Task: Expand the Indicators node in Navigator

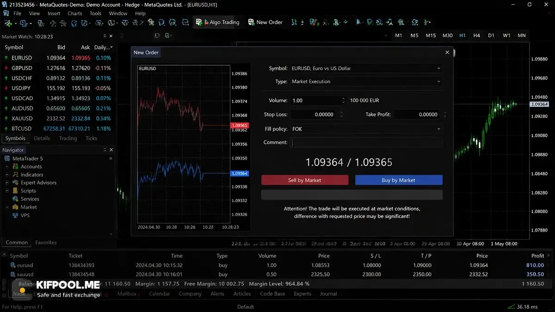Action: [x=7, y=175]
